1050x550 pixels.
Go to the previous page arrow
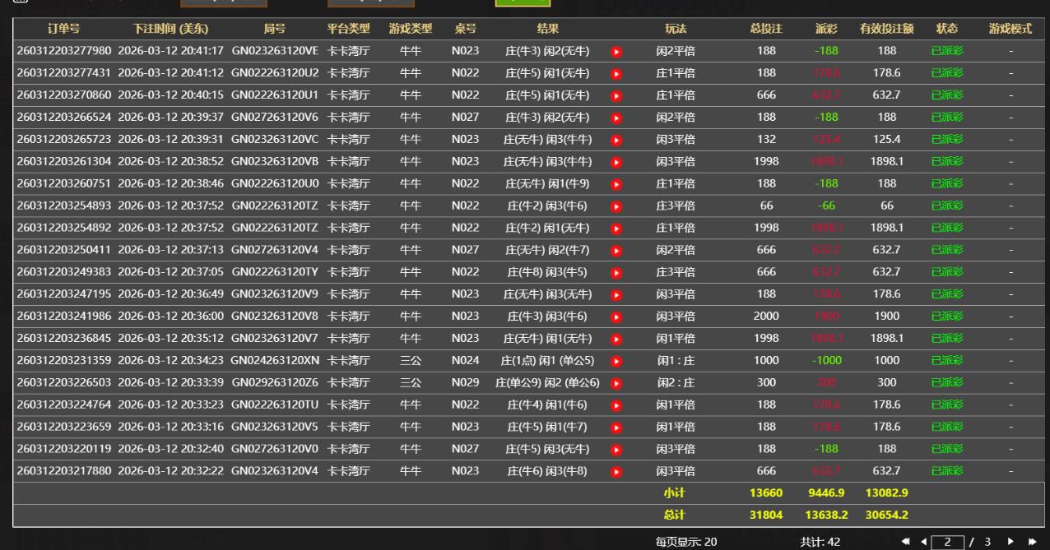click(922, 542)
